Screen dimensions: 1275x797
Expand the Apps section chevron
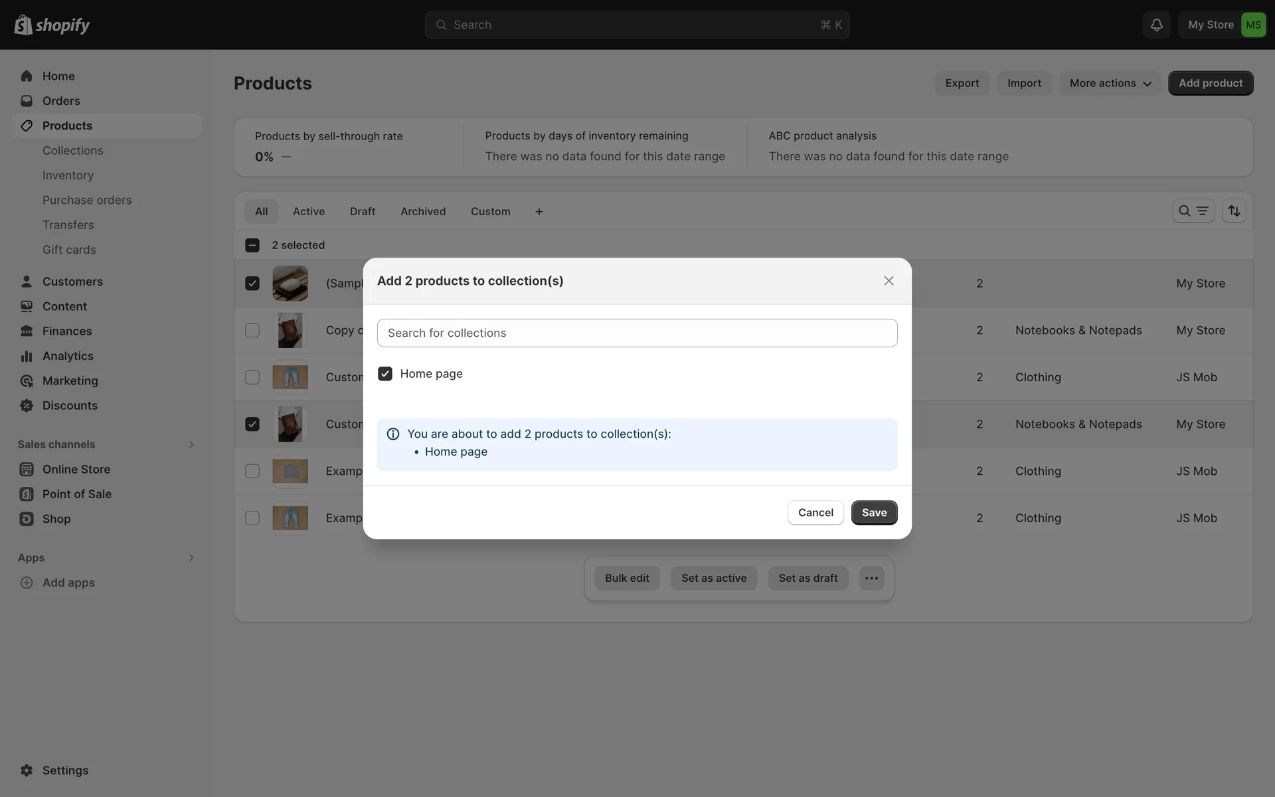tap(191, 558)
